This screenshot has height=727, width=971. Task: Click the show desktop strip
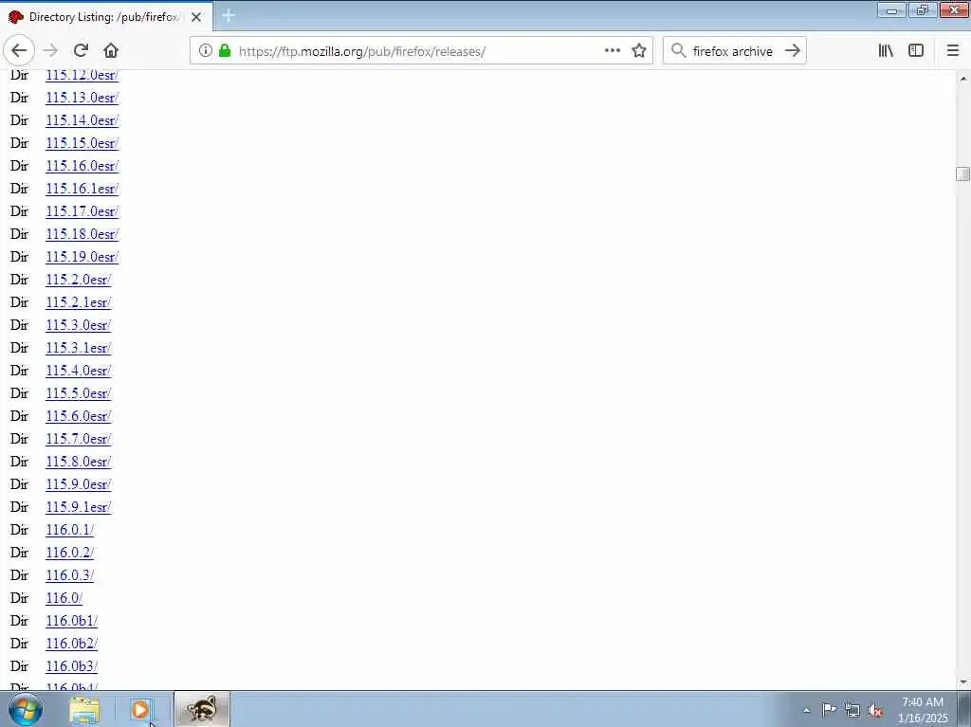964,710
